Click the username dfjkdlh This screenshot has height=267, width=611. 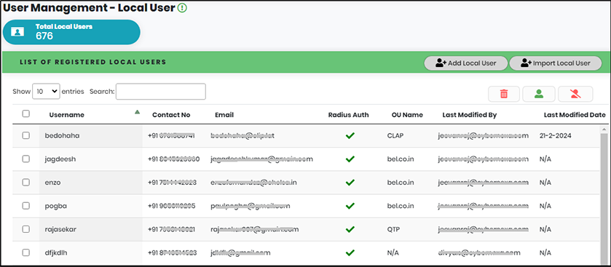57,252
